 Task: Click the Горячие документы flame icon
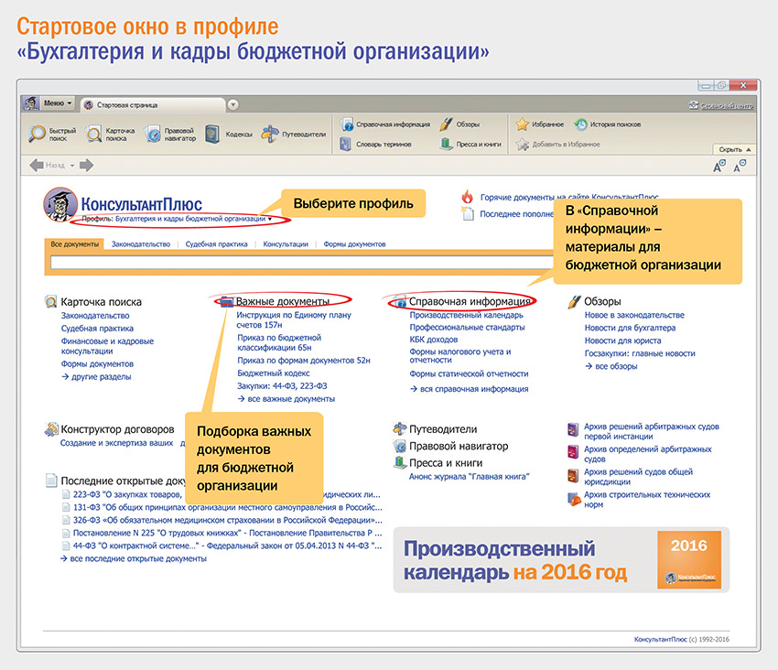467,197
